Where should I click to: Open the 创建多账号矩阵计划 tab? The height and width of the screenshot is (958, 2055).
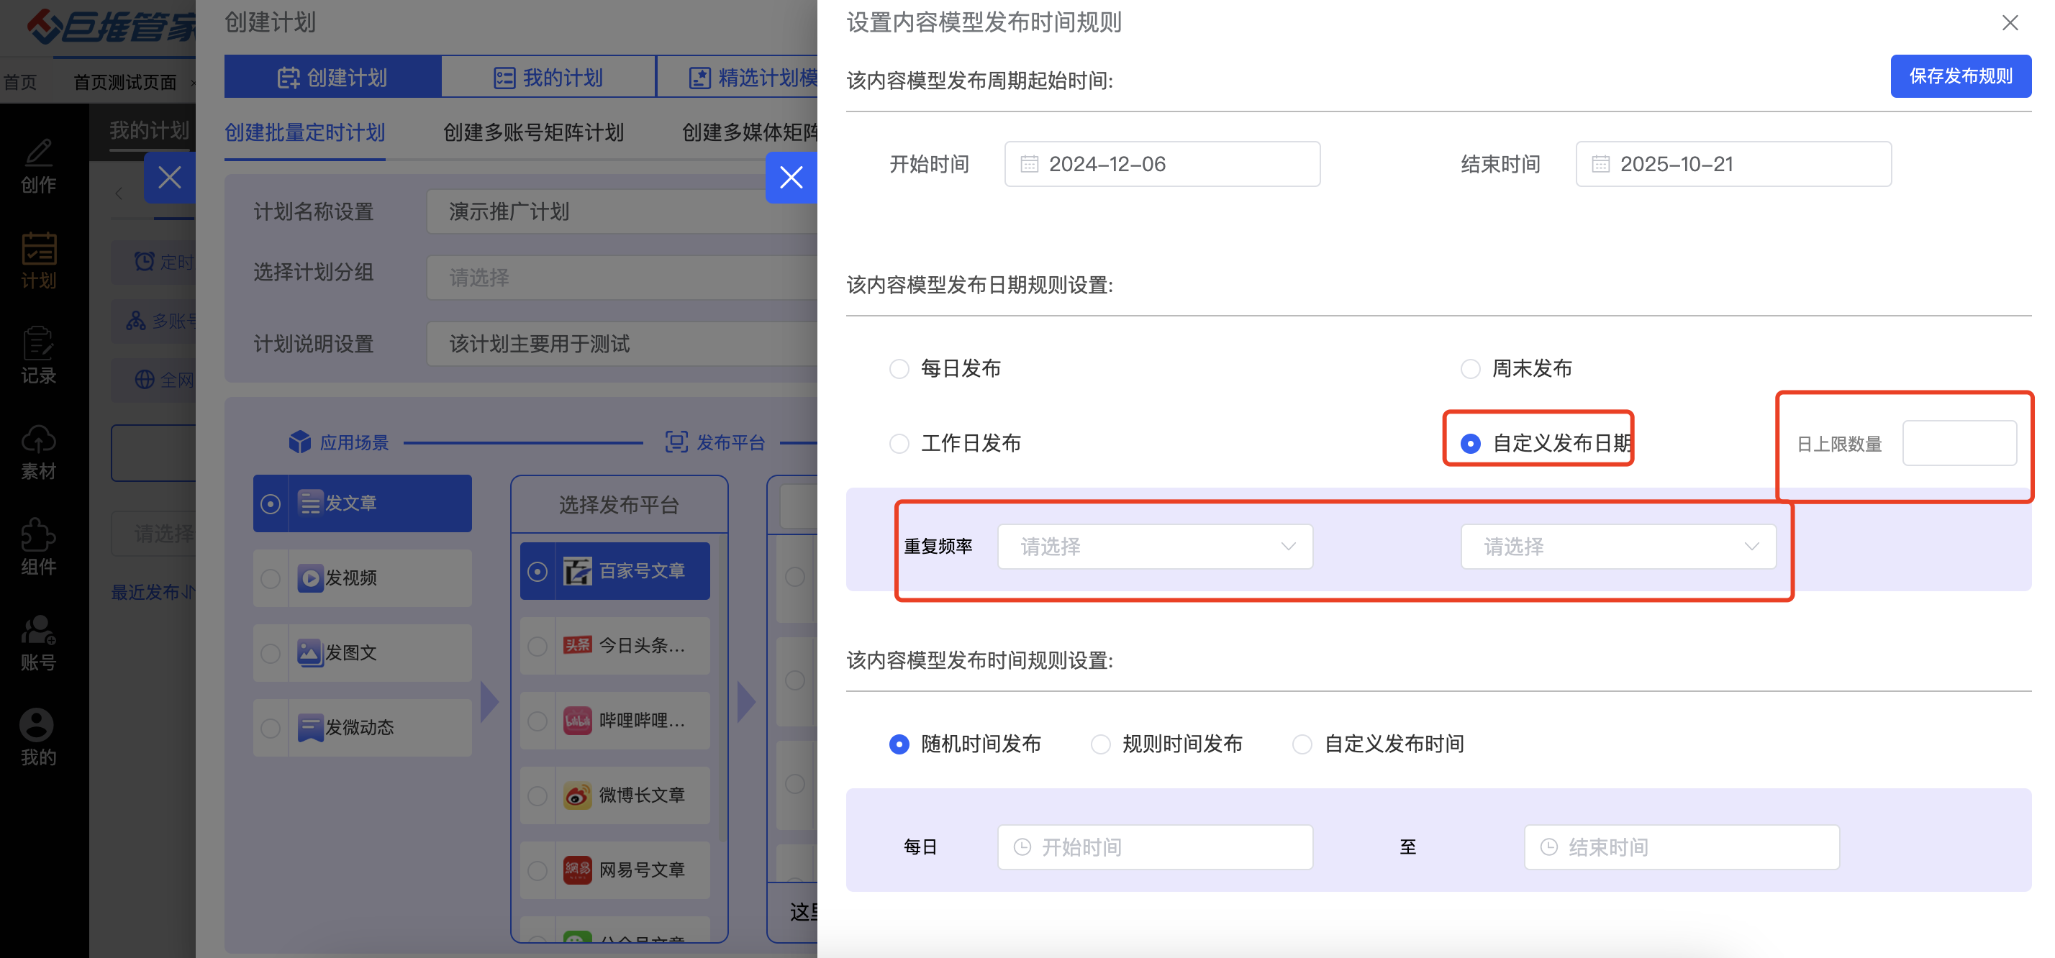tap(533, 132)
